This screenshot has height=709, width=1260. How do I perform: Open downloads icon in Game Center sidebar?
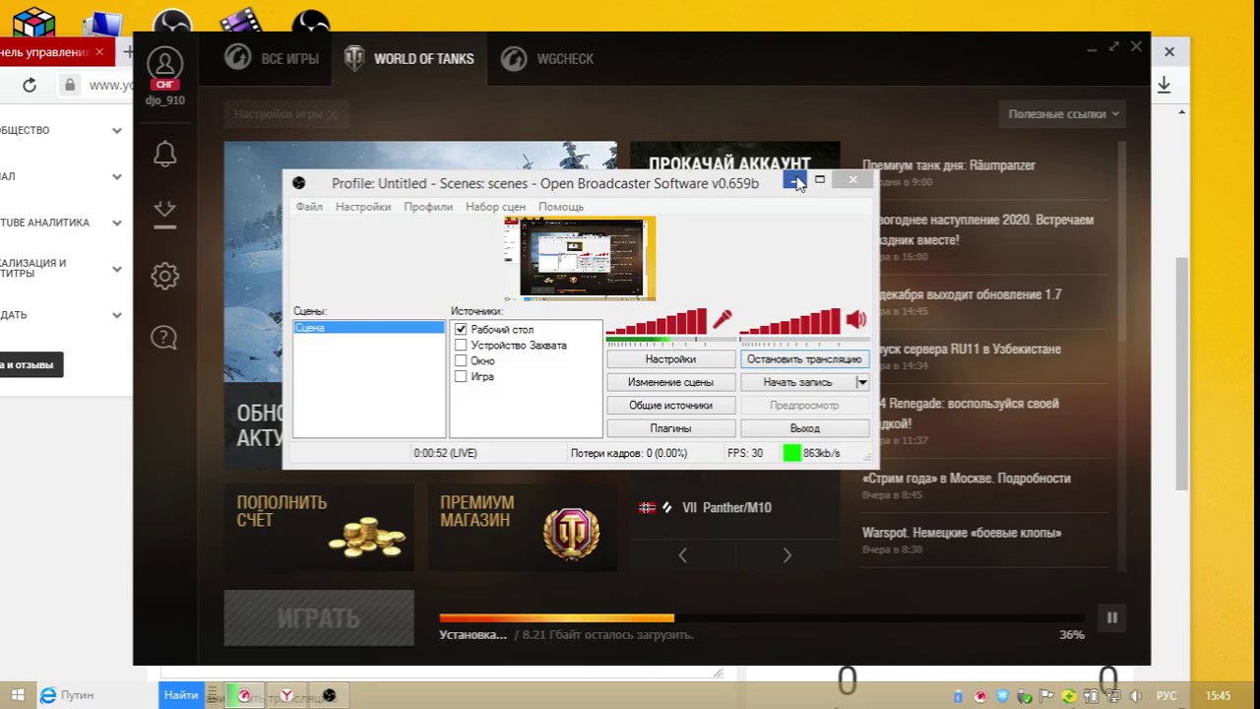point(164,214)
